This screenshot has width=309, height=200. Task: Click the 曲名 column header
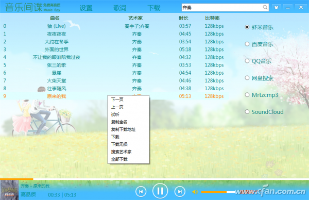55,18
